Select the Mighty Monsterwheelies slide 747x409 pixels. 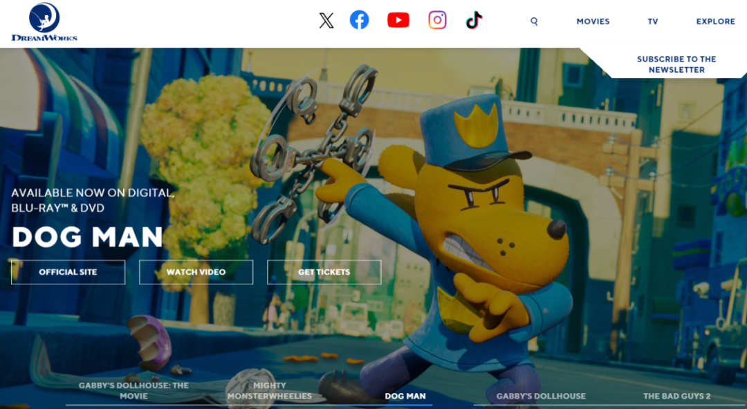270,390
